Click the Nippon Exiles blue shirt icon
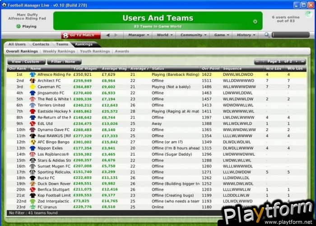 [x=33, y=148]
